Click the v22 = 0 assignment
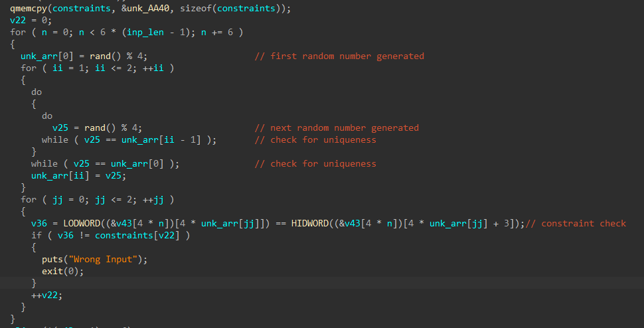The width and height of the screenshot is (644, 328). pyautogui.click(x=31, y=20)
